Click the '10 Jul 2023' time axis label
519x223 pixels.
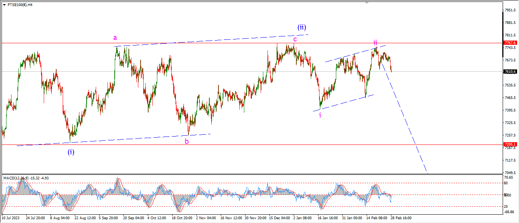coord(11,218)
